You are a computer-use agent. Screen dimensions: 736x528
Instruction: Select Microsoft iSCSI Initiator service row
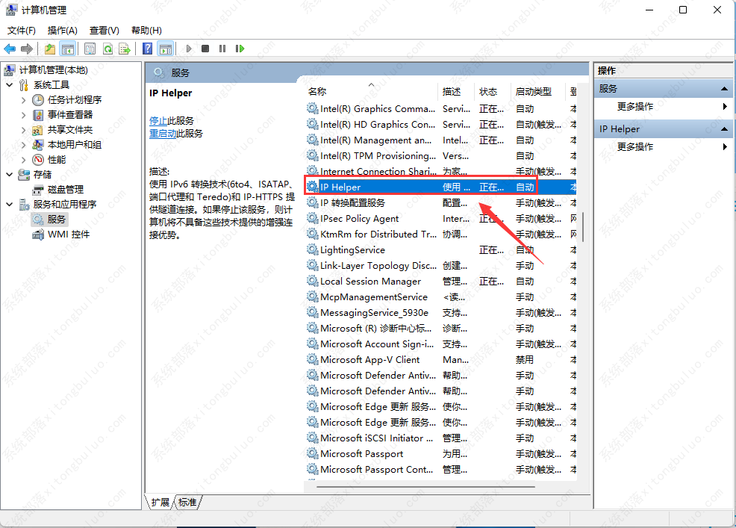pos(441,438)
